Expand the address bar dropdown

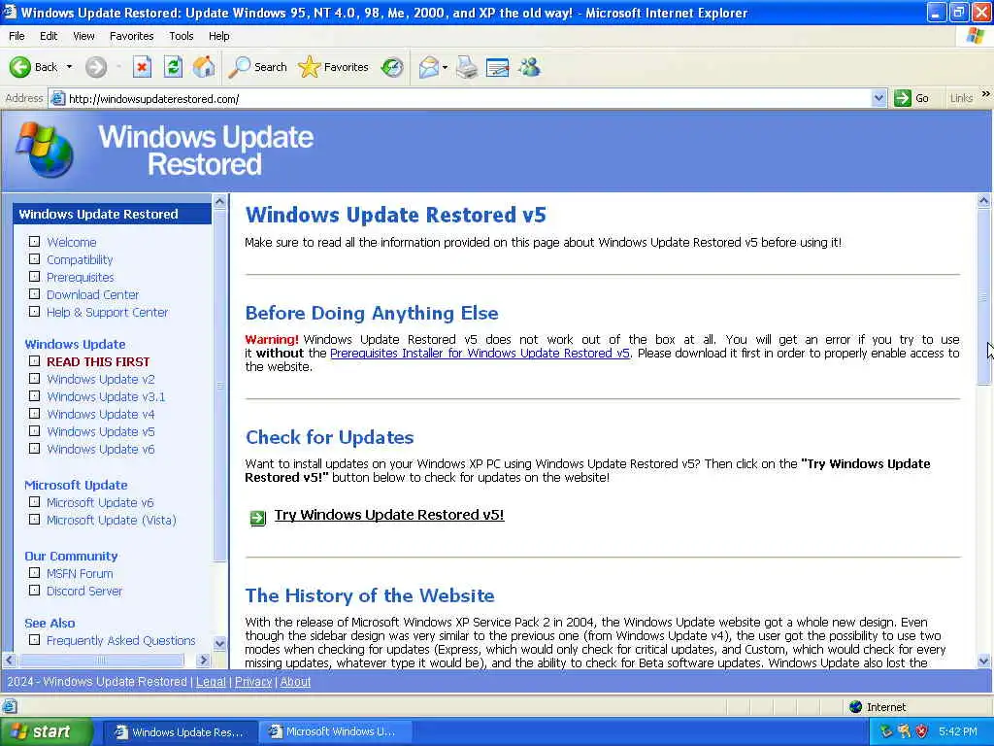(x=878, y=98)
